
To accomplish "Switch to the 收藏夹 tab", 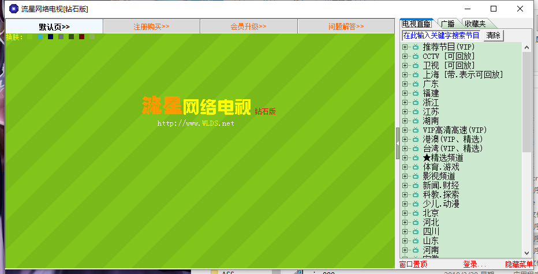I will point(476,24).
